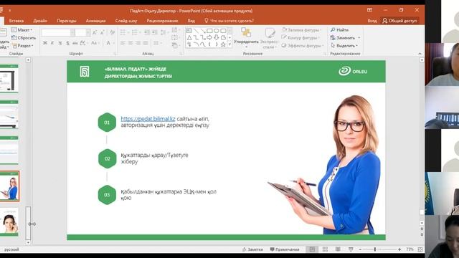Open the font size dropdown
Image resolution: width=459 pixels, height=258 pixels.
pyautogui.click(x=88, y=32)
